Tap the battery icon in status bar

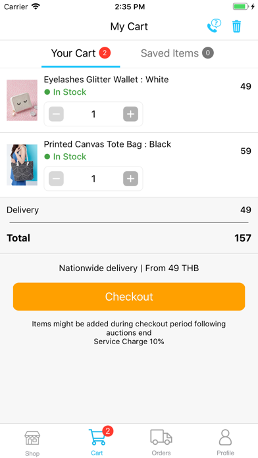pyautogui.click(x=241, y=7)
